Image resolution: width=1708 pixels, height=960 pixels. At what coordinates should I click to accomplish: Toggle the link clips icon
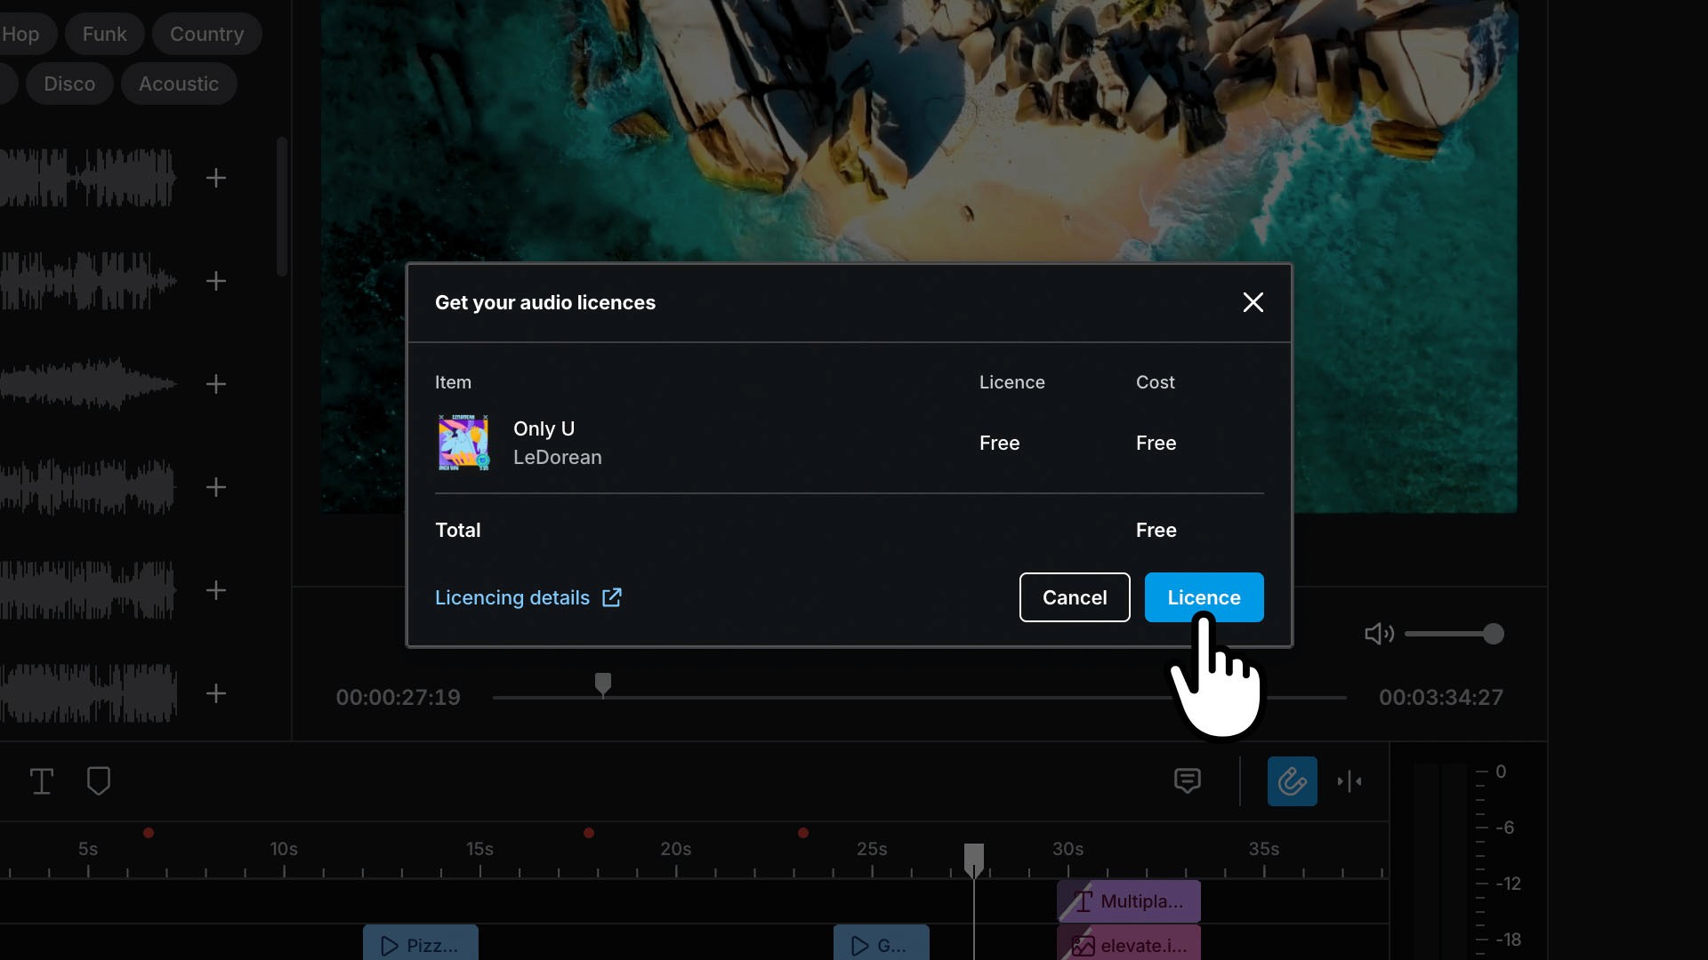click(1292, 781)
